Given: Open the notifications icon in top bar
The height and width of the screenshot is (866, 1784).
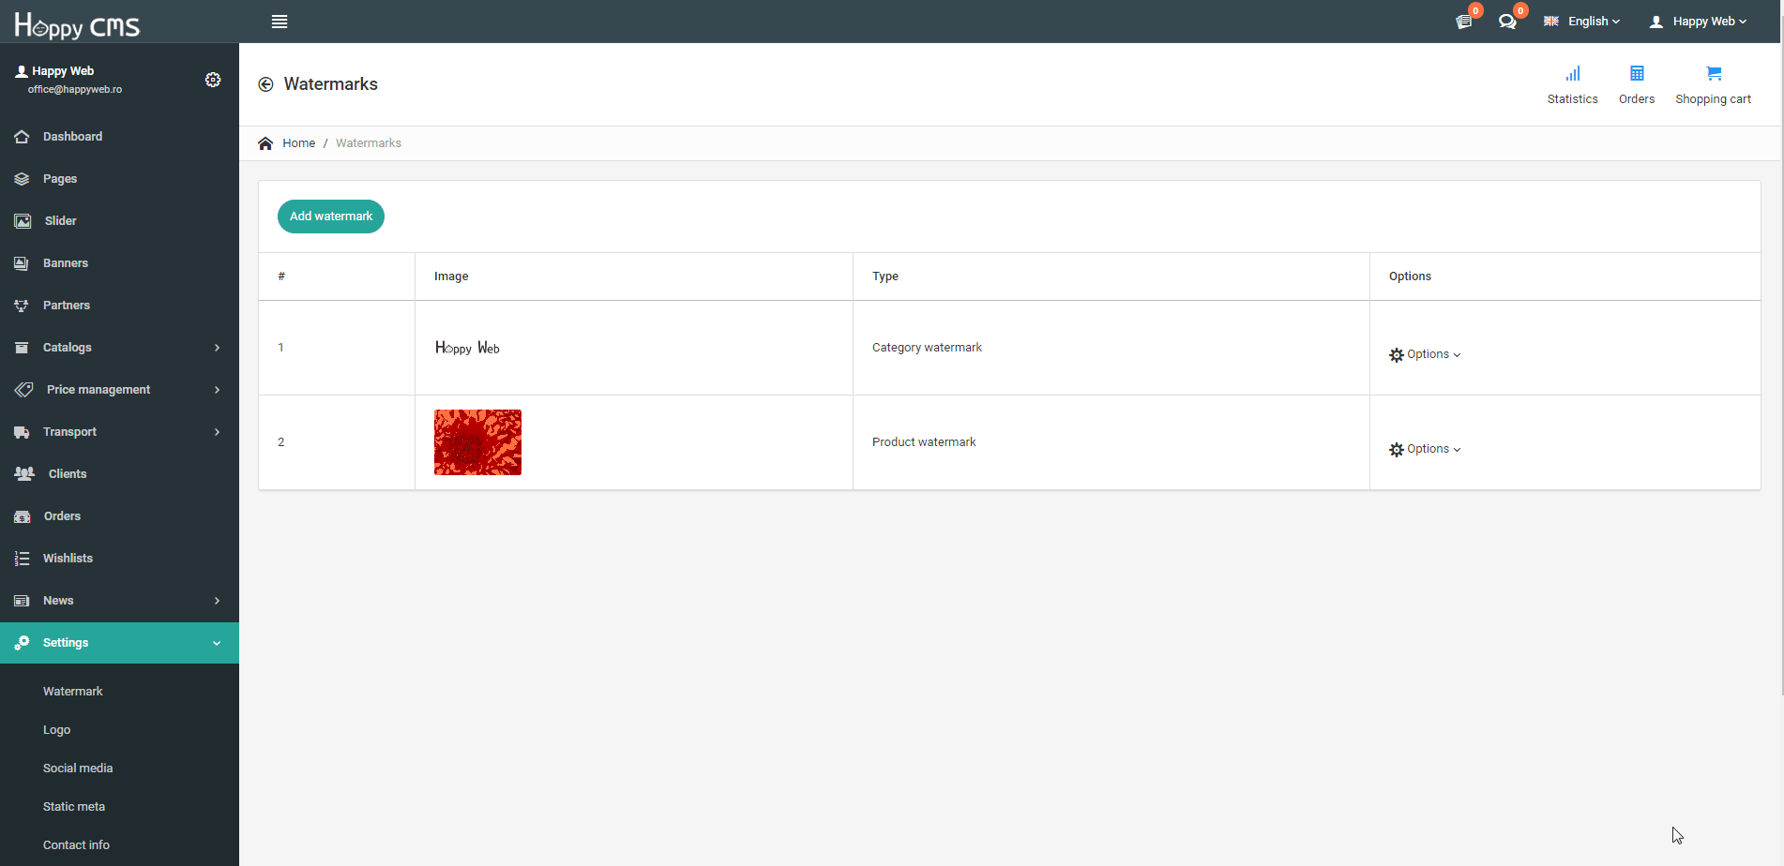Looking at the screenshot, I should 1463,22.
